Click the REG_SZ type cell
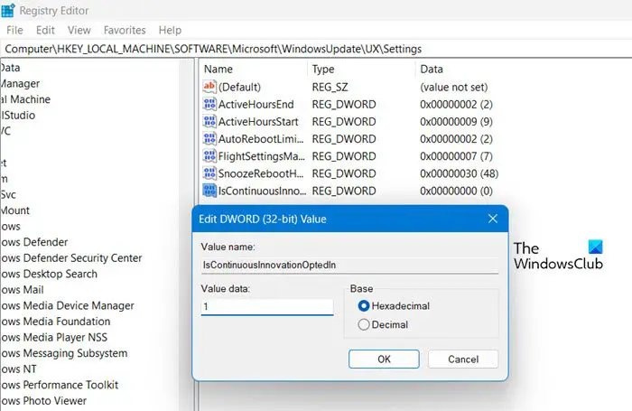Viewport: 632px width, 411px height. [330, 87]
